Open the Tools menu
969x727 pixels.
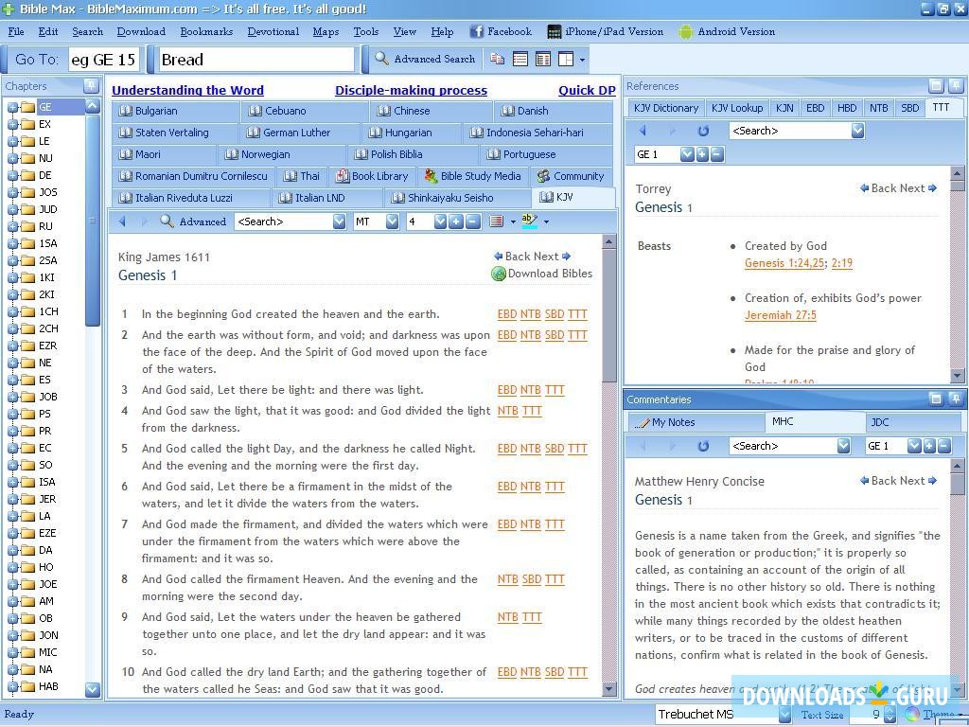tap(366, 31)
